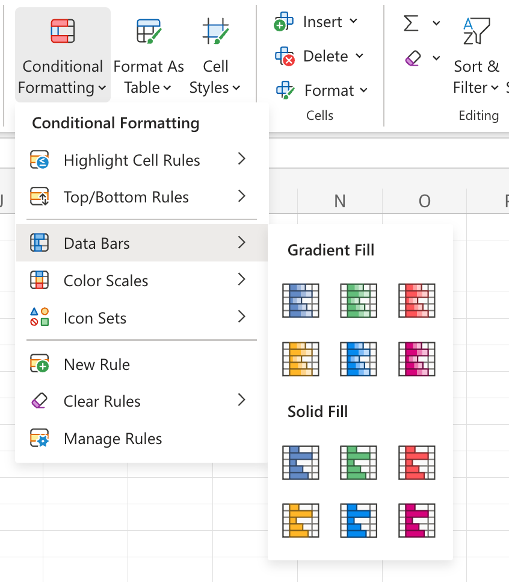Viewport: 509px width, 582px height.
Task: Select the light blue gradient data bar
Action: 359,358
